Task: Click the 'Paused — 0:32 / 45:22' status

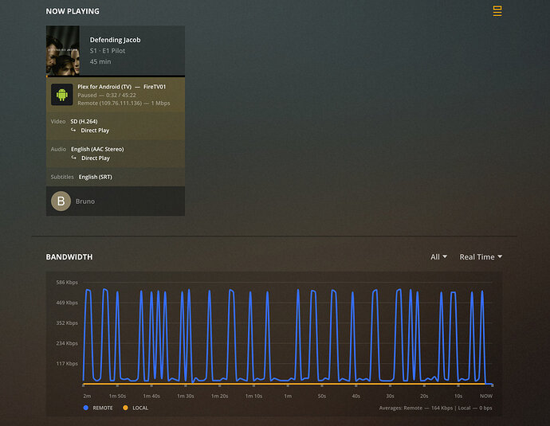Action: [107, 95]
